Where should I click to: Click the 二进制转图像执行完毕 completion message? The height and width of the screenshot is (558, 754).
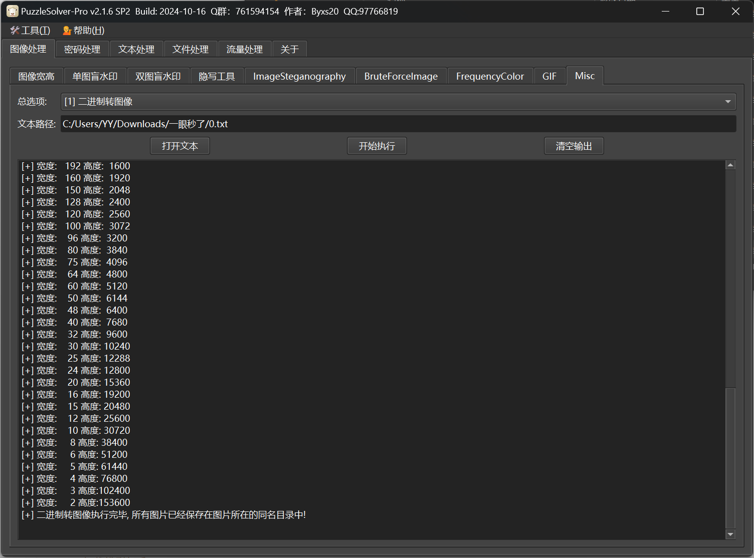[163, 514]
